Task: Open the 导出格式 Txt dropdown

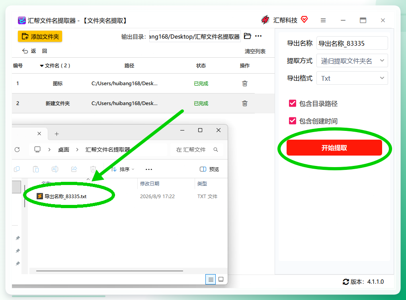Action: click(x=352, y=78)
